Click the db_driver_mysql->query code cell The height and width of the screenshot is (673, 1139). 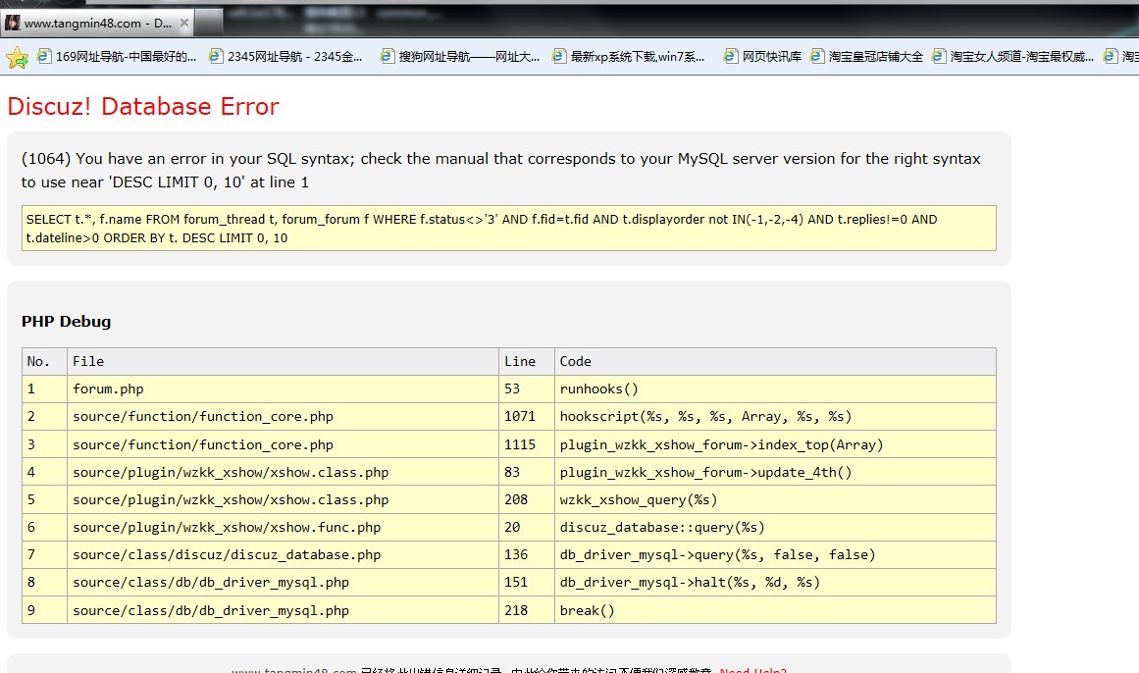pos(775,555)
